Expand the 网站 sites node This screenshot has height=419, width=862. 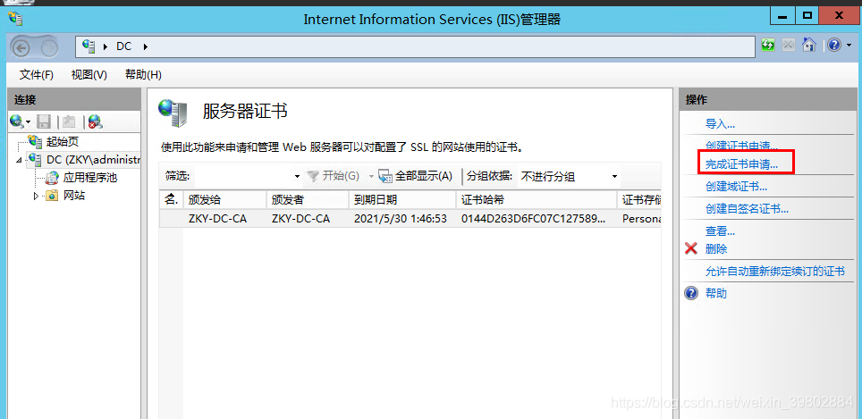click(37, 196)
